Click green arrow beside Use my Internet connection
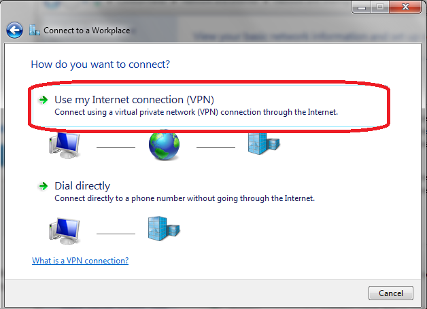The height and width of the screenshot is (309, 427). [x=43, y=100]
